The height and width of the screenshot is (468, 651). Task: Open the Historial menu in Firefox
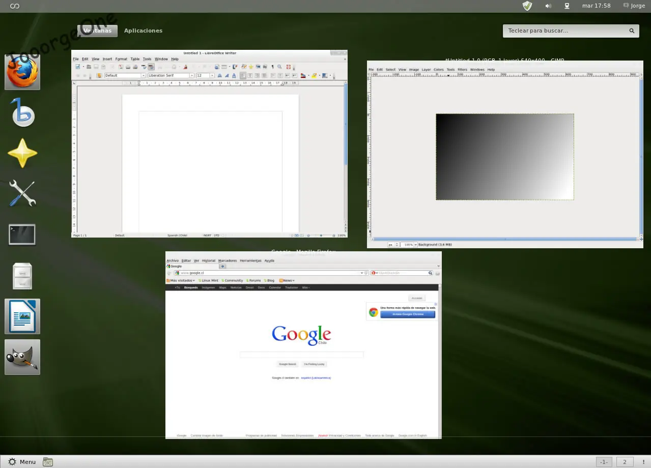pos(209,260)
